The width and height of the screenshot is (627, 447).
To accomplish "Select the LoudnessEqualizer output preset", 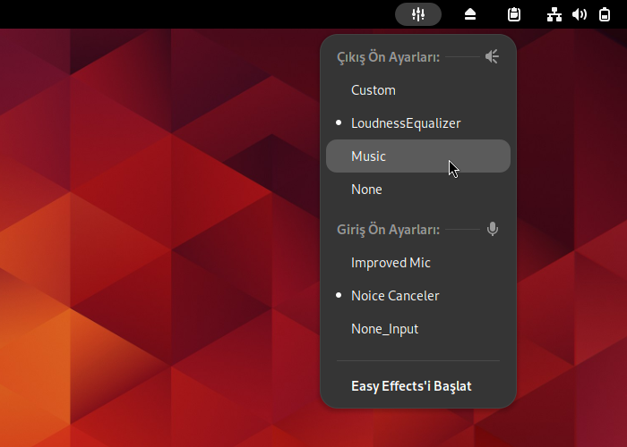I will (x=418, y=123).
